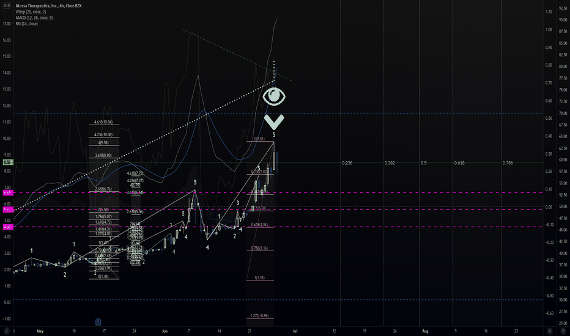The width and height of the screenshot is (570, 336).
Task: Select the 8.56 current price label
Action: coord(8,163)
